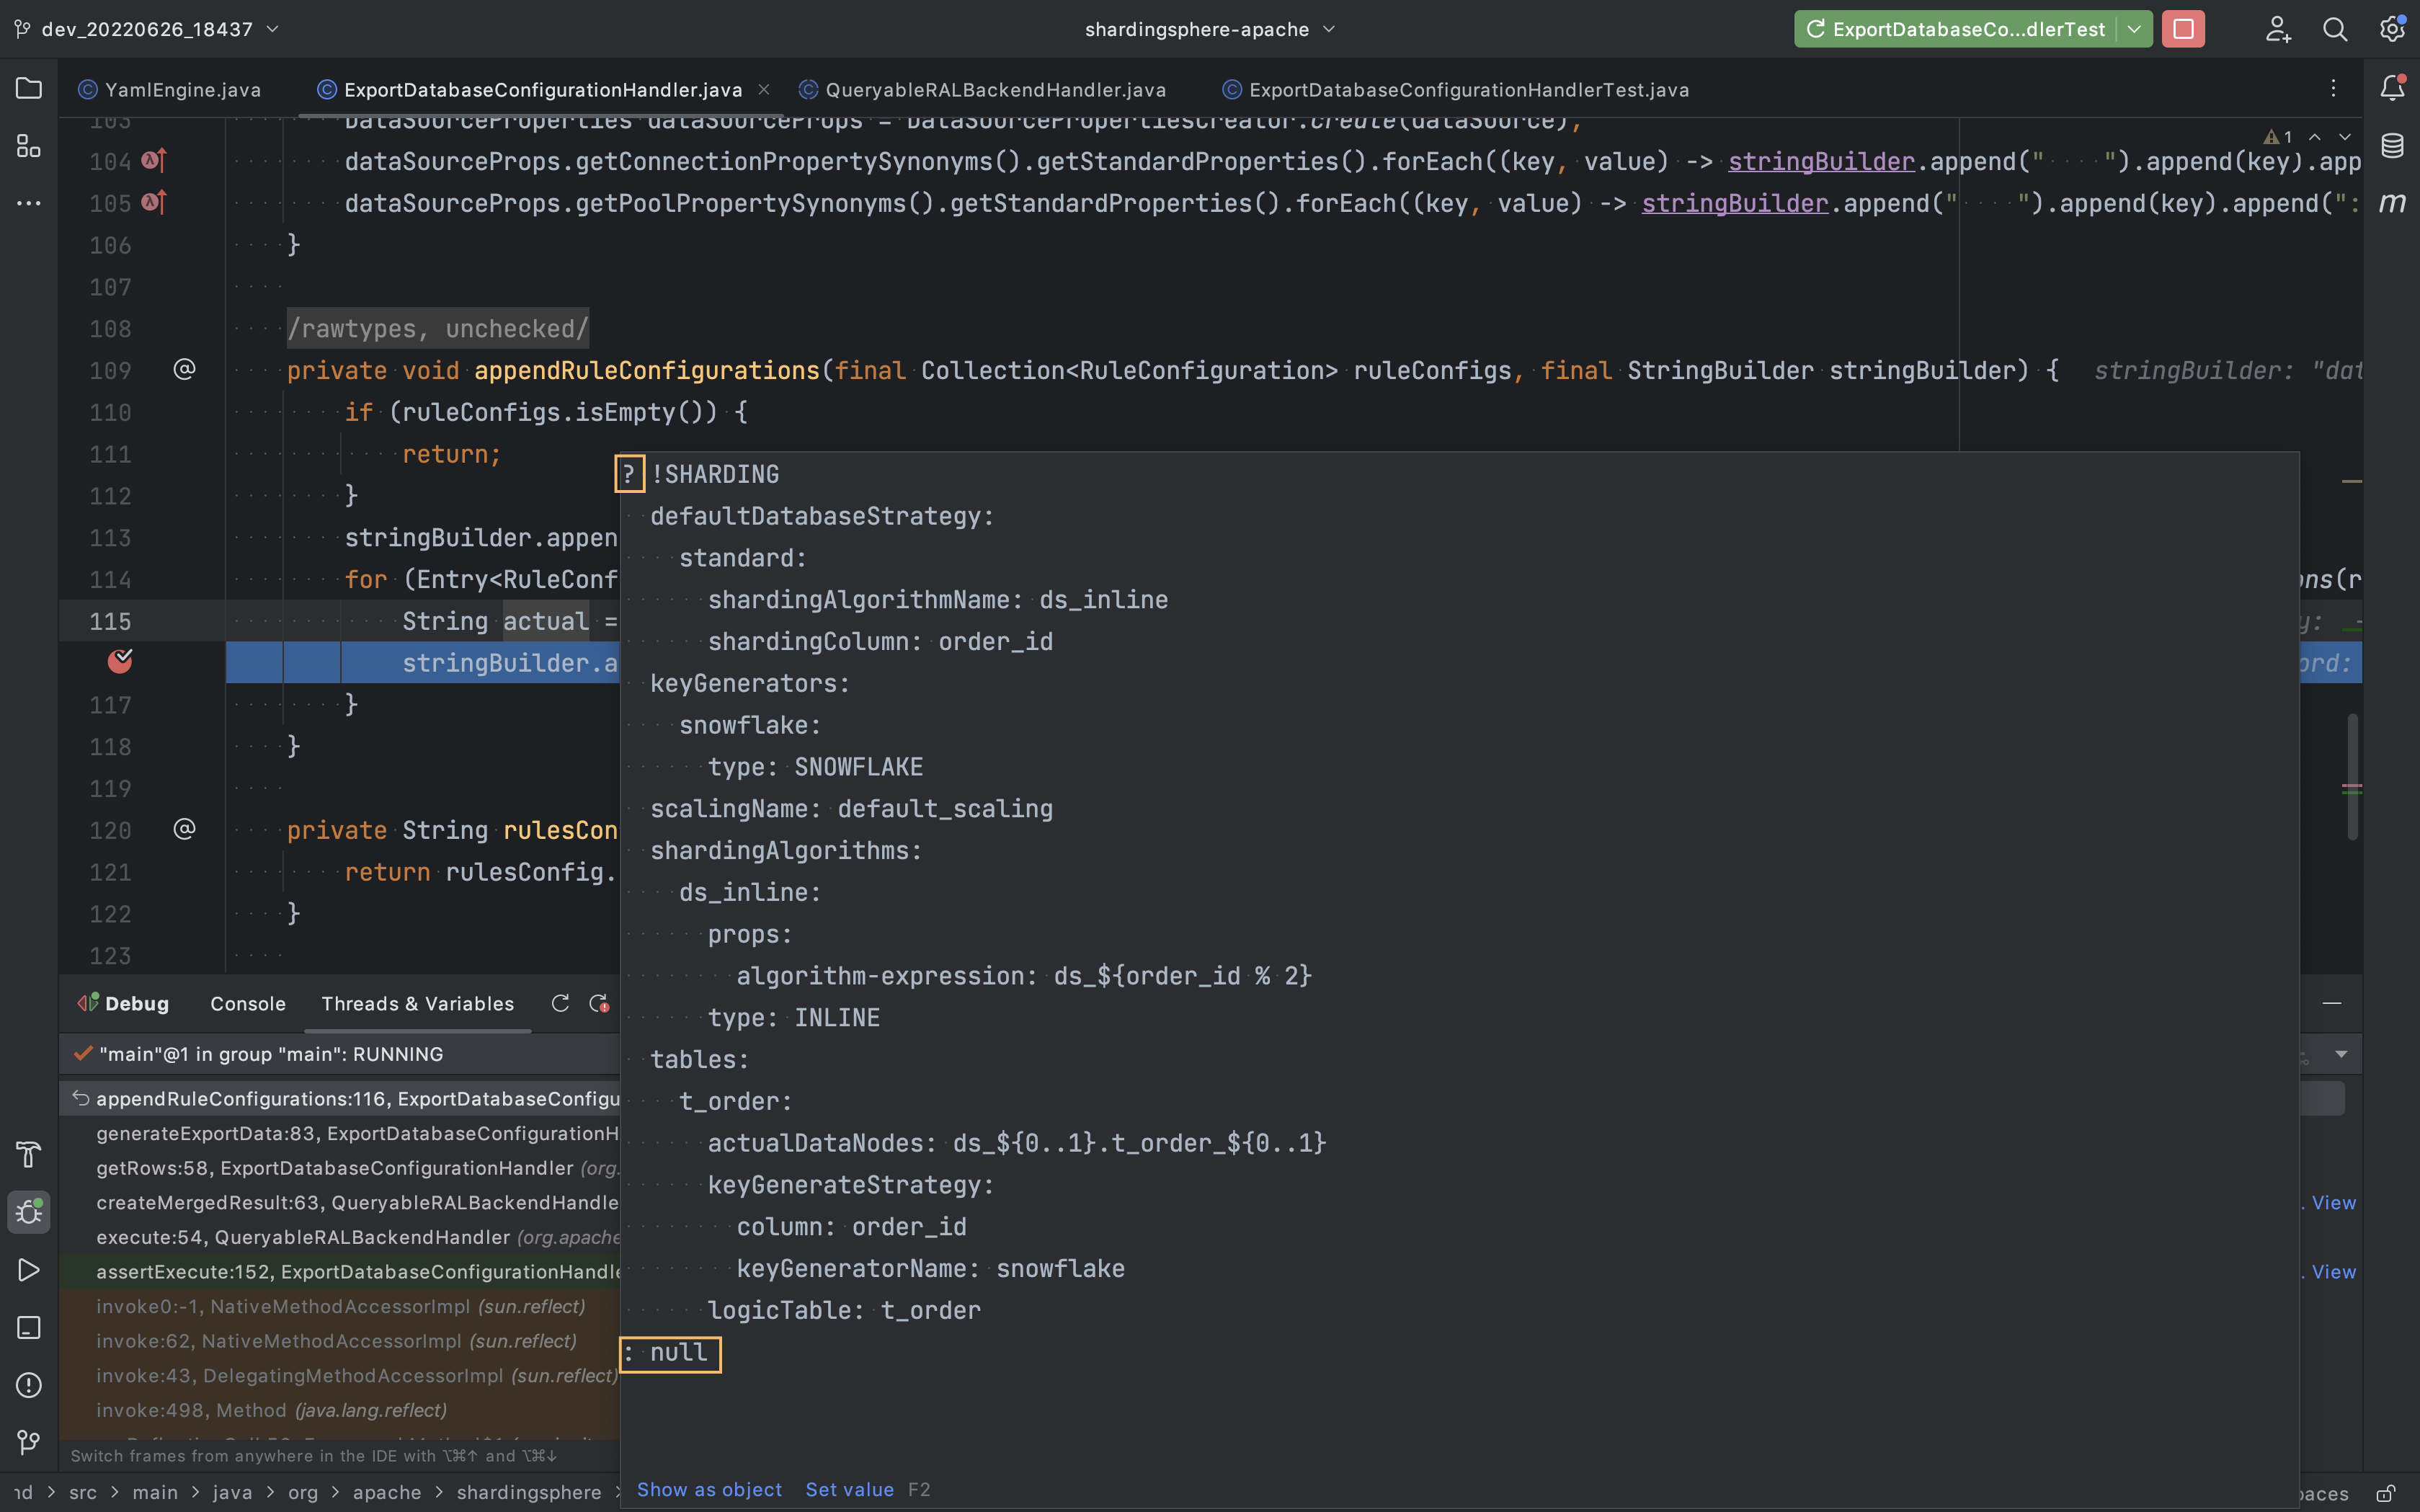The height and width of the screenshot is (1512, 2420).
Task: Toggle the breakpoint on line 116
Action: (x=121, y=661)
